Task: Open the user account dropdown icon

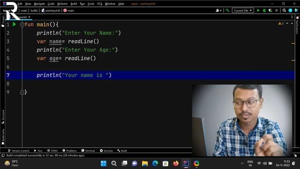Action: tap(218, 10)
